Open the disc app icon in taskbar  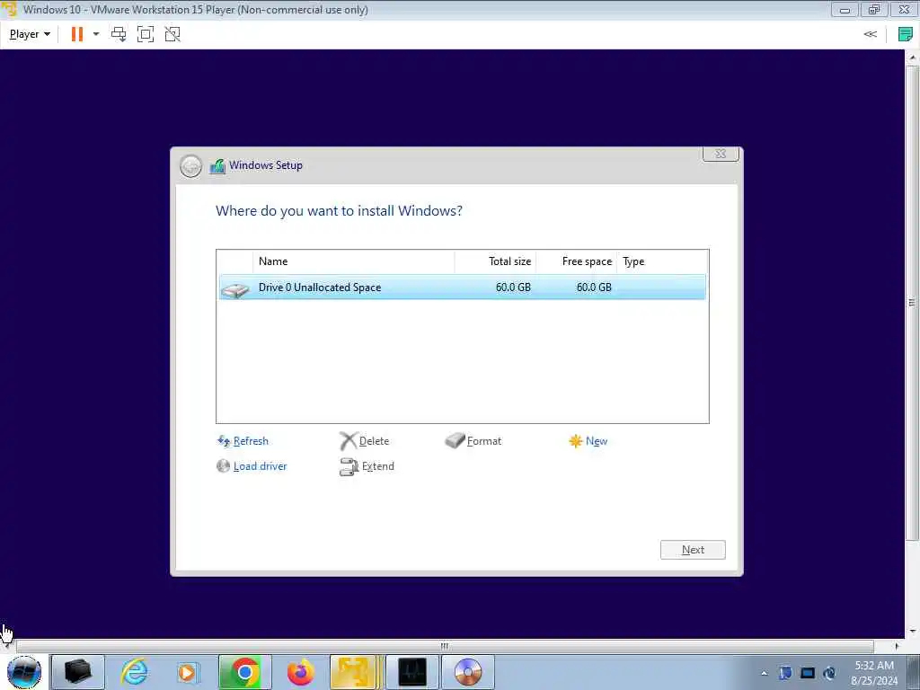point(467,672)
